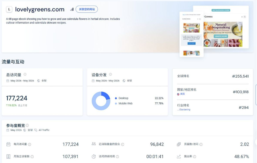This screenshot has height=163, width=257.
Task: Click the calendar icon in 设备分发 card
Action: (93, 81)
